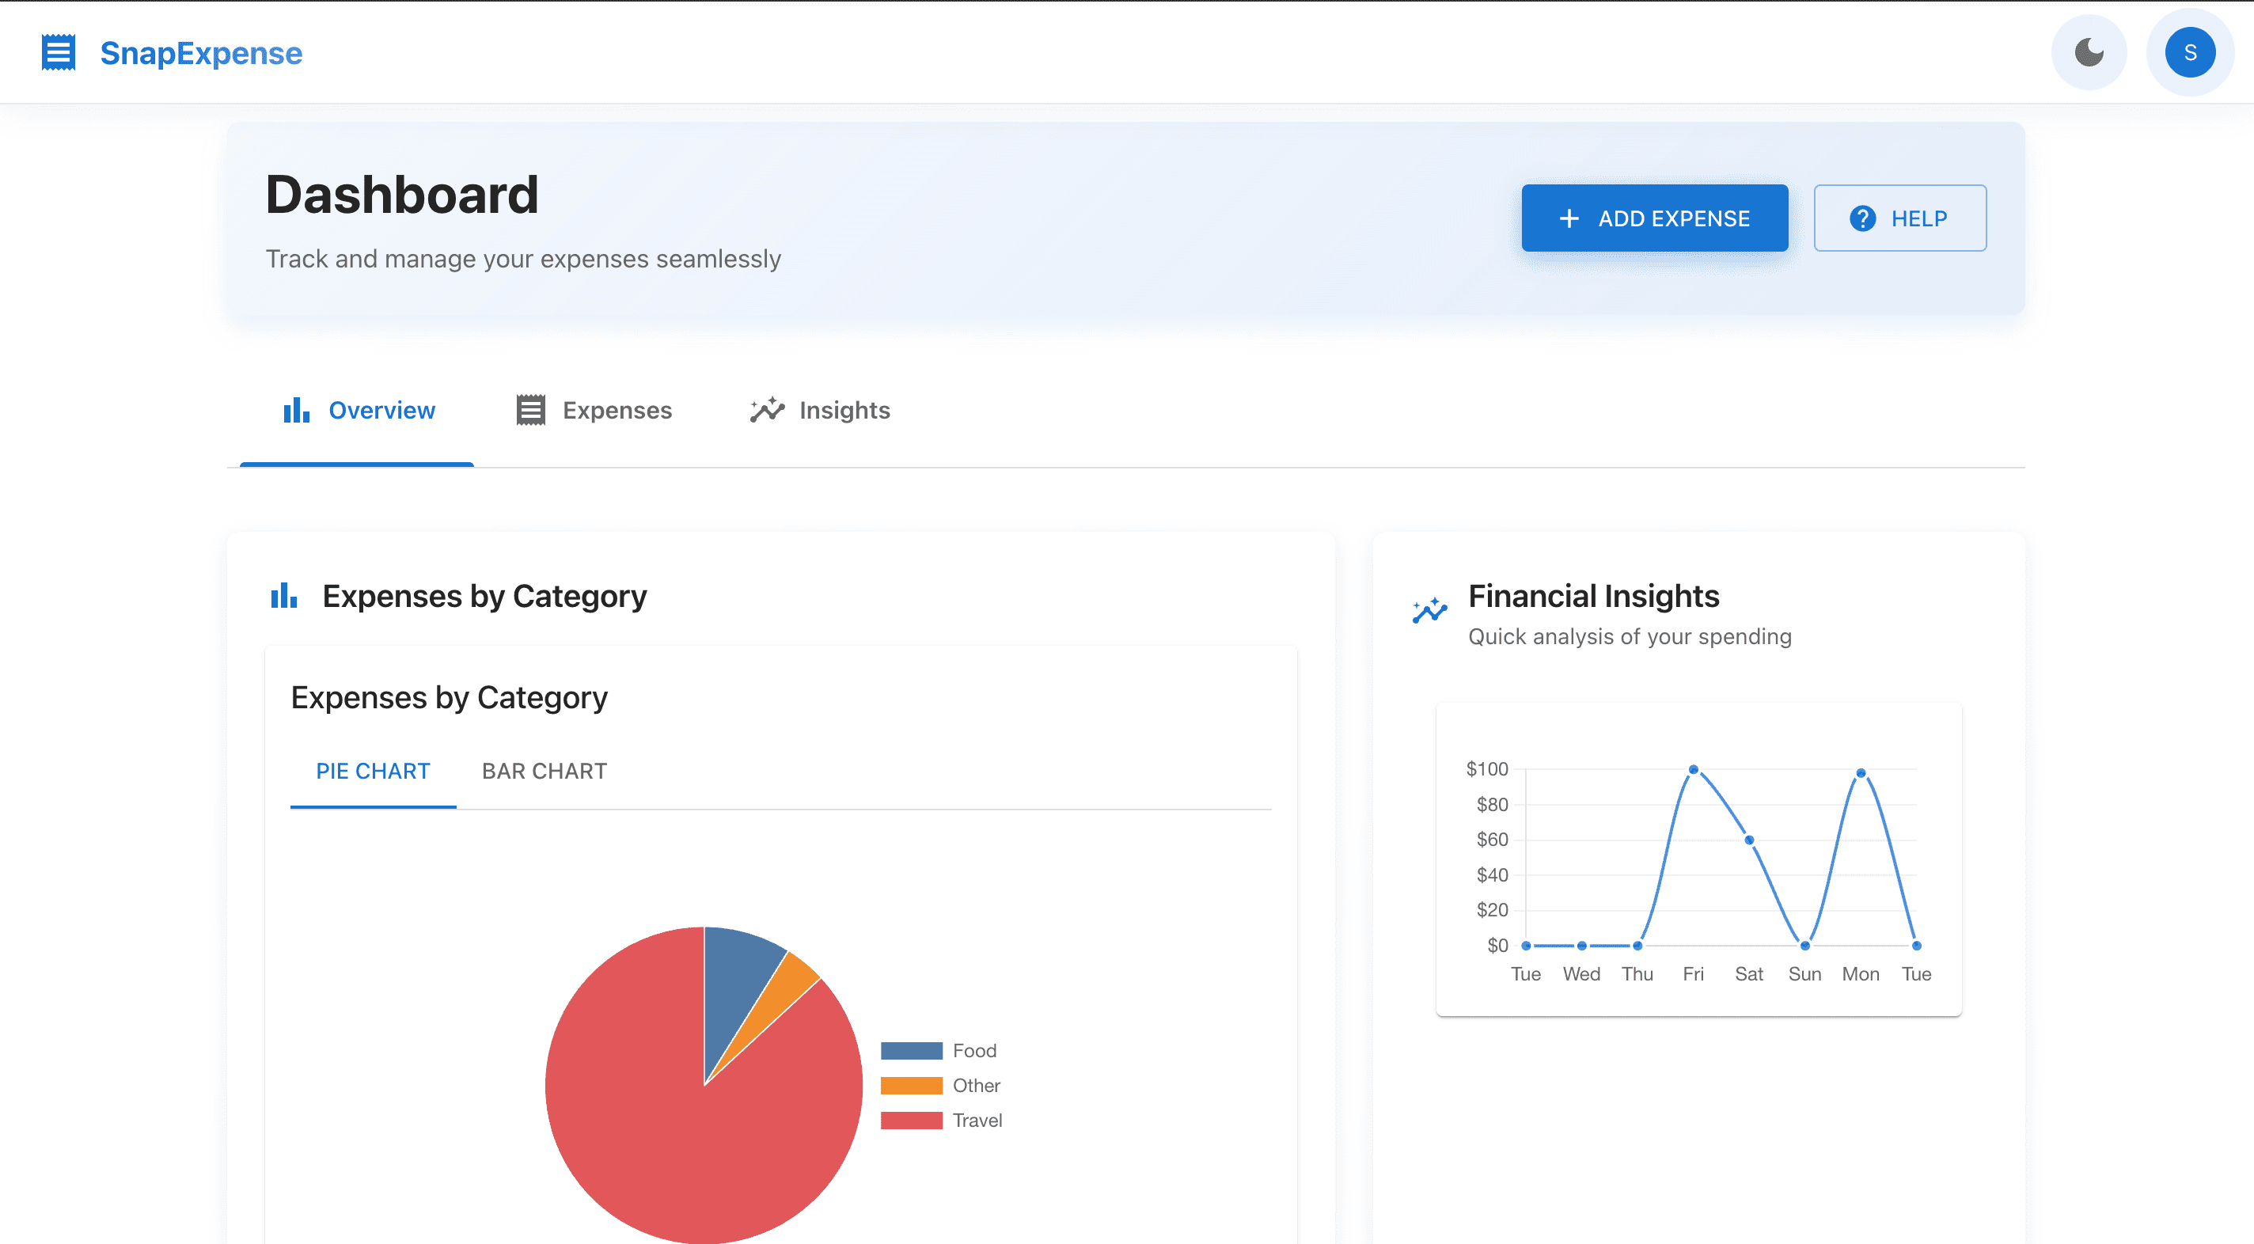The height and width of the screenshot is (1244, 2254).
Task: Click the Overview bar chart icon
Action: [297, 410]
